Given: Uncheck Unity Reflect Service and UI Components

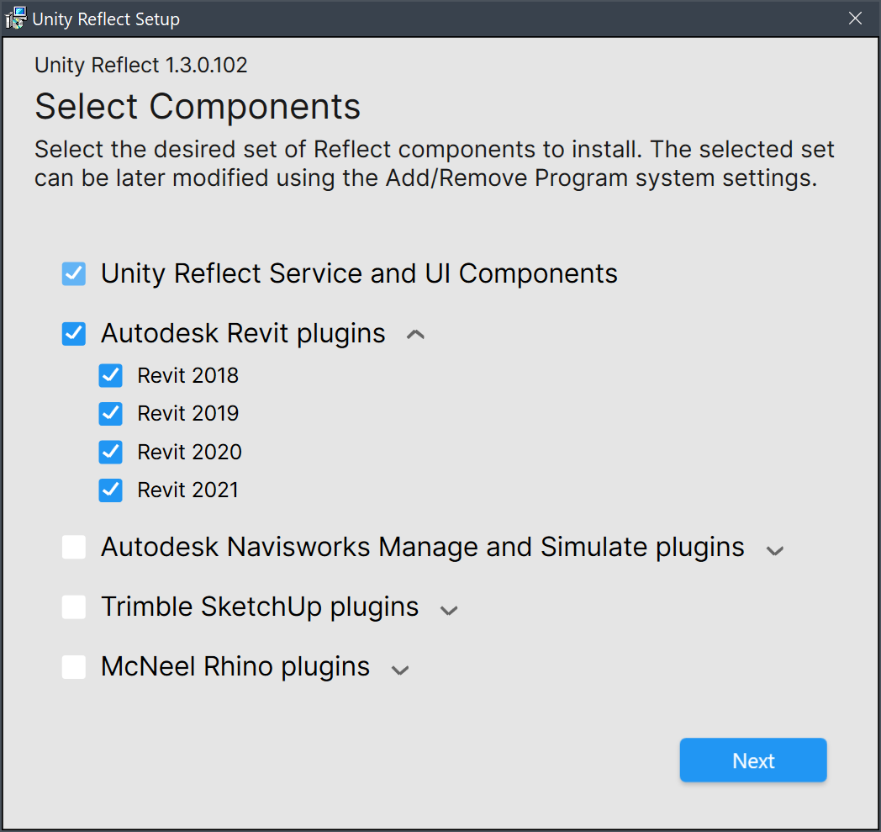Looking at the screenshot, I should 73,273.
